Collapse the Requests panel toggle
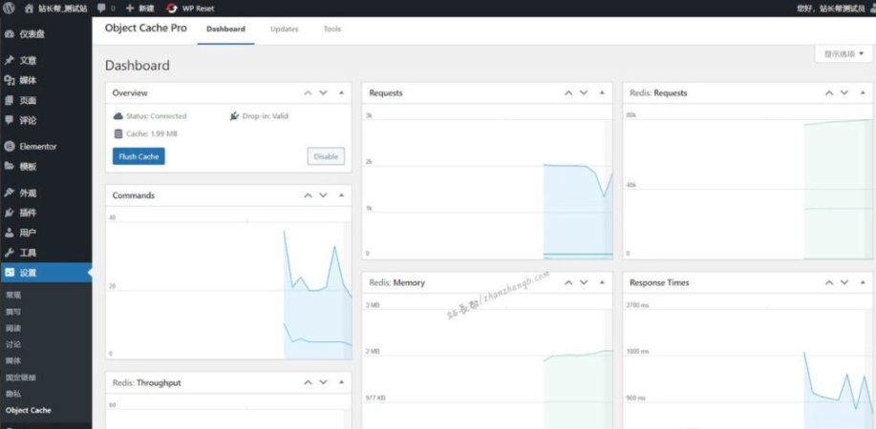Screen dimensions: 876x429 pos(602,93)
